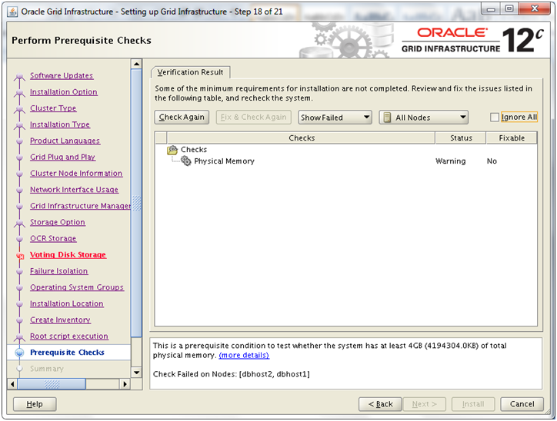This screenshot has height=421, width=557.
Task: Go to the Installation Location step
Action: [x=67, y=303]
